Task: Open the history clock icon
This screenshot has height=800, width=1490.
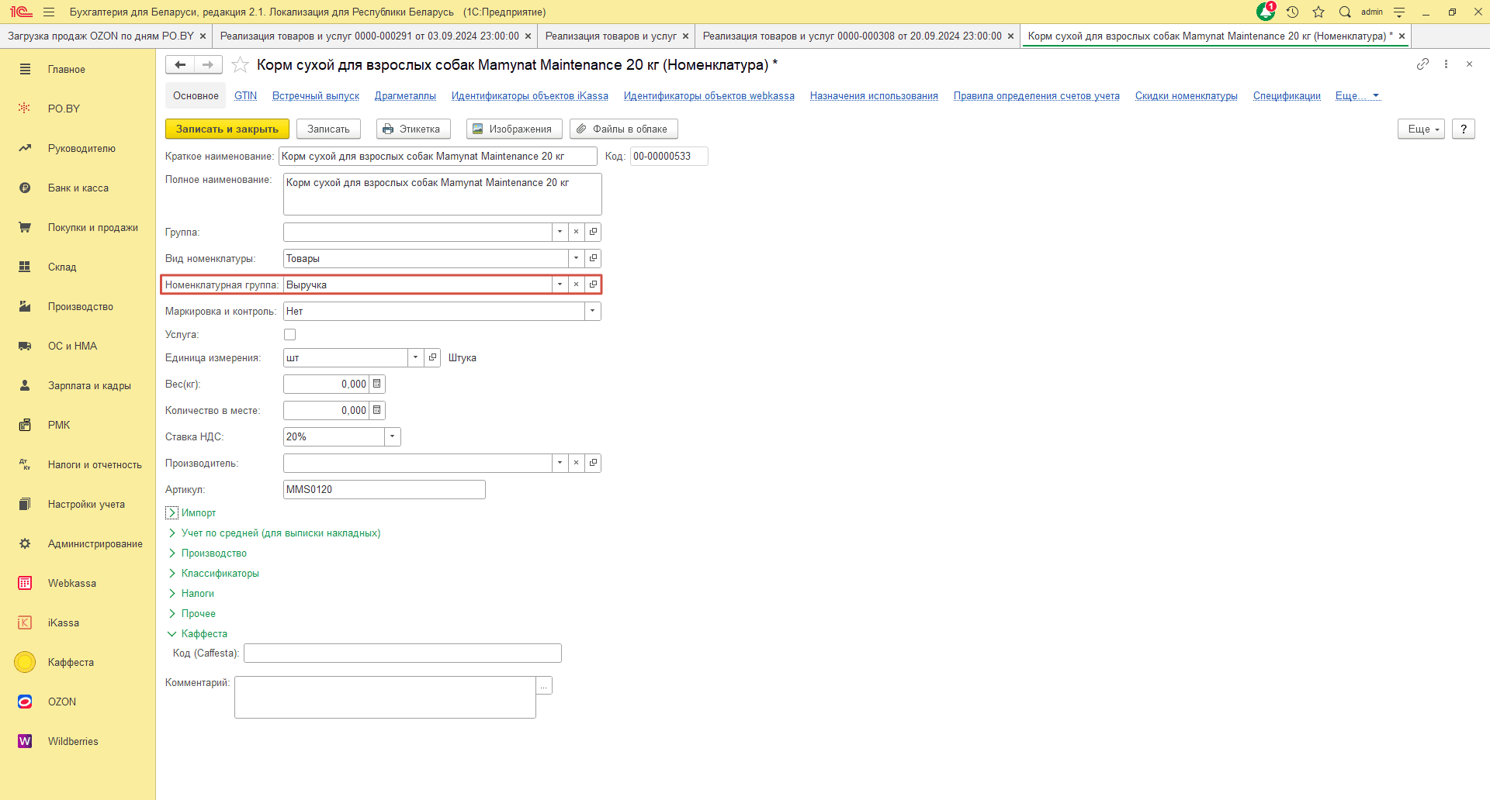Action: [x=1292, y=12]
